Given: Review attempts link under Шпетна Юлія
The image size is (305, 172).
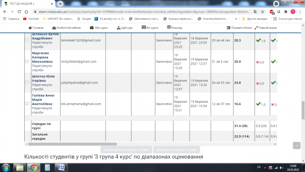Looking at the screenshot, I should coord(42,87).
